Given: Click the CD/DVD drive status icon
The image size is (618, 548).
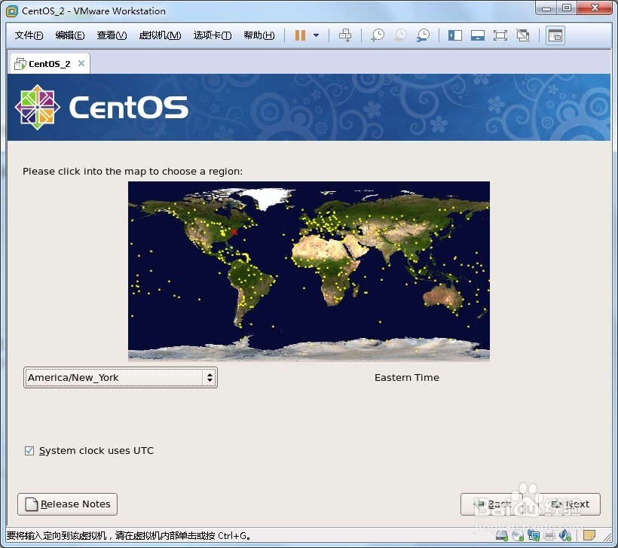Looking at the screenshot, I should 518,536.
